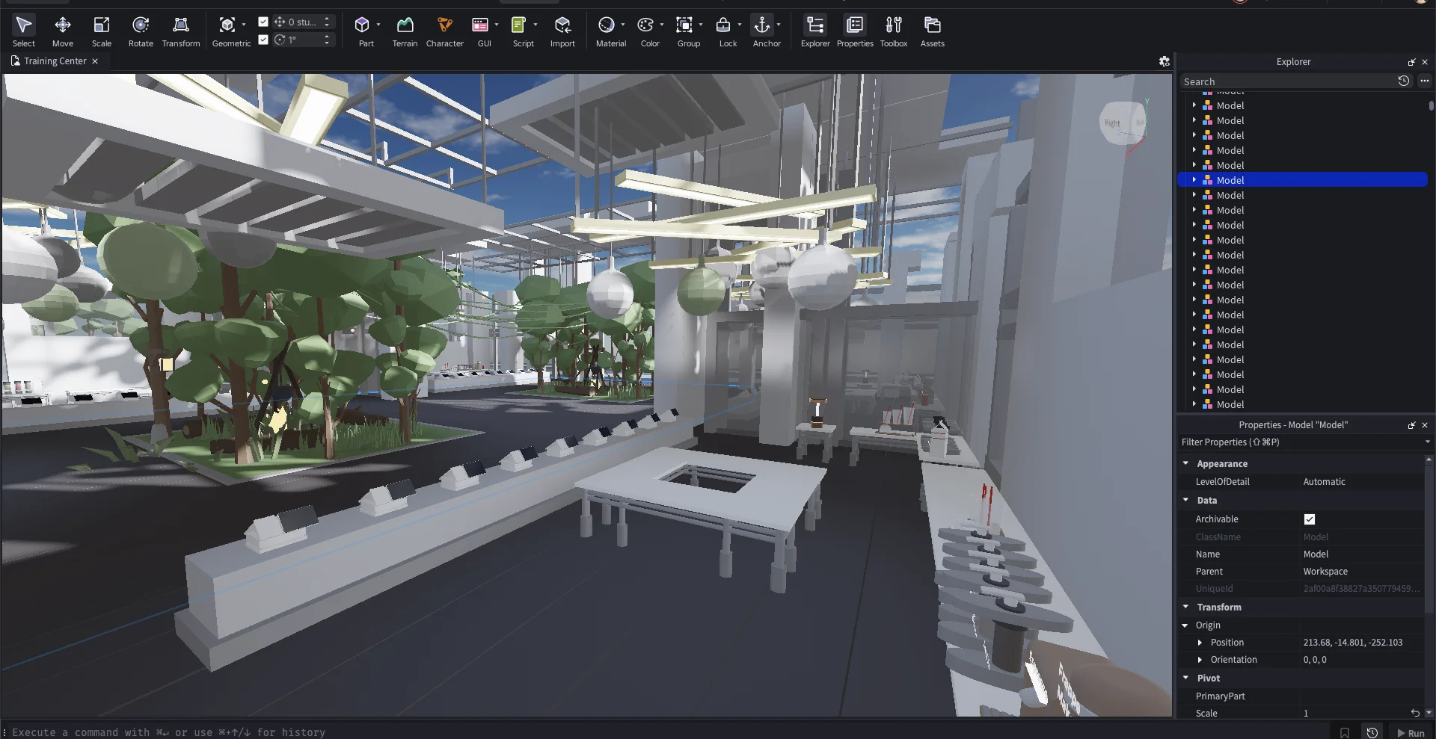Add a new Script
Image resolution: width=1436 pixels, height=739 pixels.
(518, 32)
